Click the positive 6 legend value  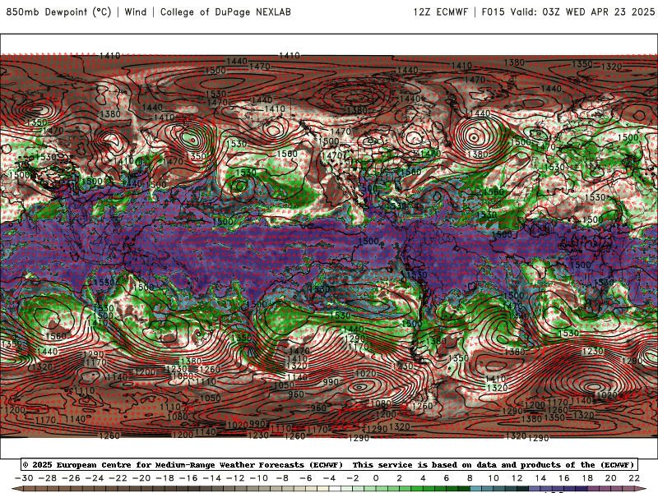447,478
